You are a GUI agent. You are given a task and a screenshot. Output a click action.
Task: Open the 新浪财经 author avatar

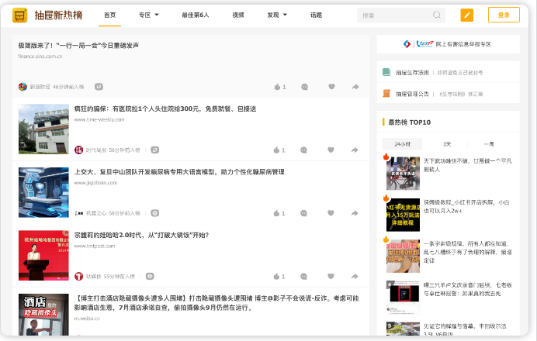click(23, 87)
